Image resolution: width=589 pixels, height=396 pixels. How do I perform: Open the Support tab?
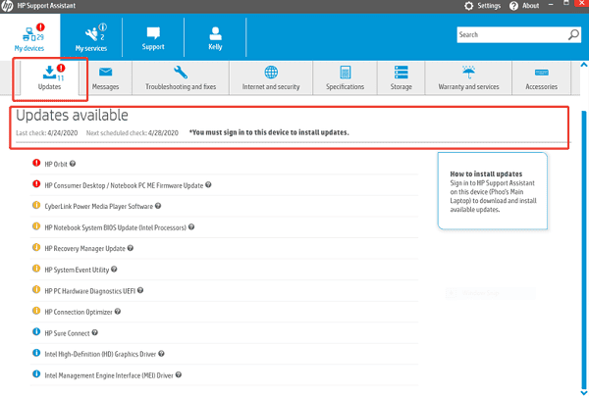click(x=153, y=35)
